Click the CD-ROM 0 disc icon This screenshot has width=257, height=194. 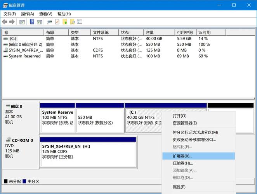pyautogui.click(x=9, y=139)
